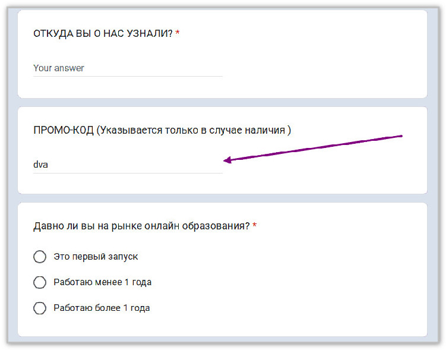Click the purple arrow's pointed head
The height and width of the screenshot is (350, 446).
(226, 159)
